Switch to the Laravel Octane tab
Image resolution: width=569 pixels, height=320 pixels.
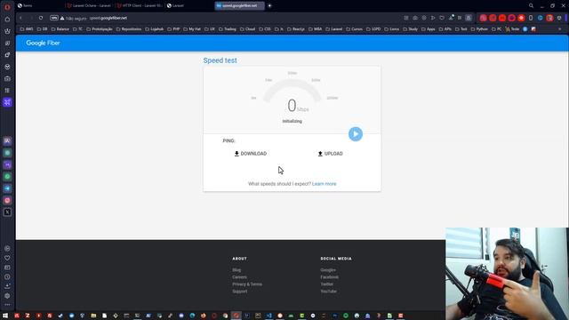click(x=89, y=6)
